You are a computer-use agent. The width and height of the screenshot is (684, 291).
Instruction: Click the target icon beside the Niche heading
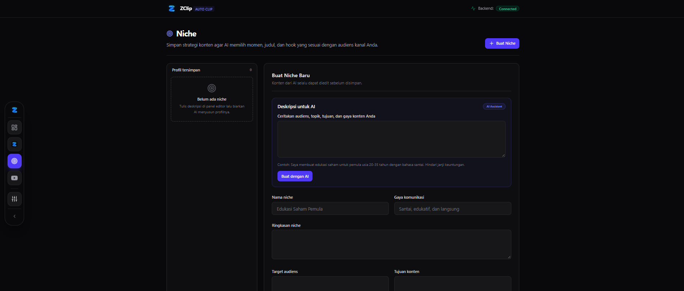pos(170,34)
